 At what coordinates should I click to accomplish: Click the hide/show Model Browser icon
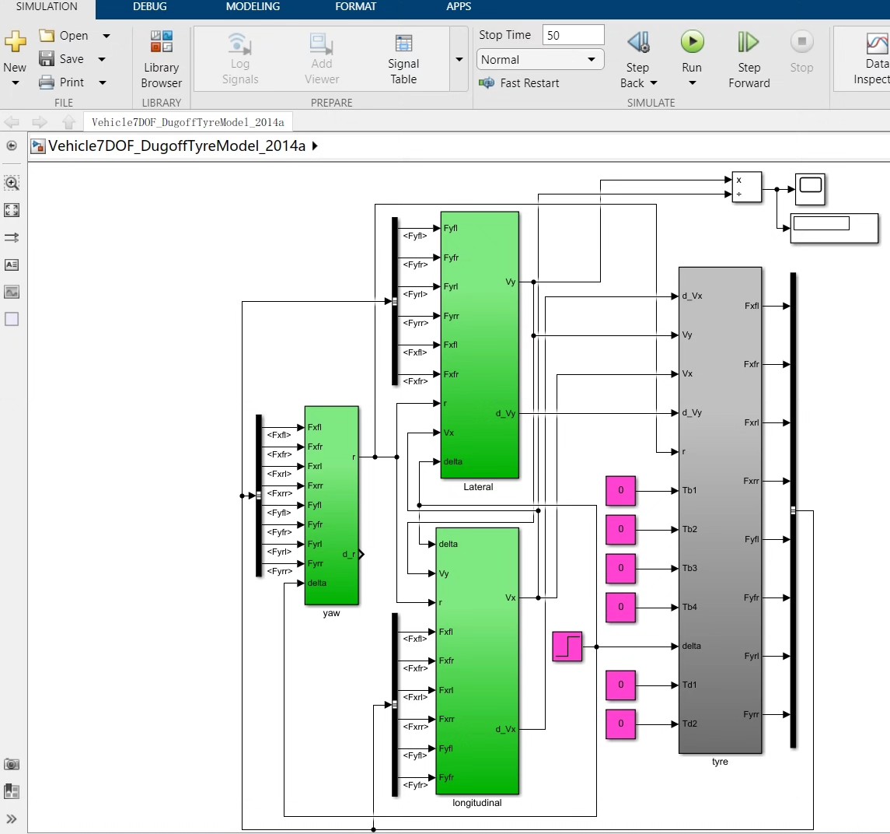(12, 791)
